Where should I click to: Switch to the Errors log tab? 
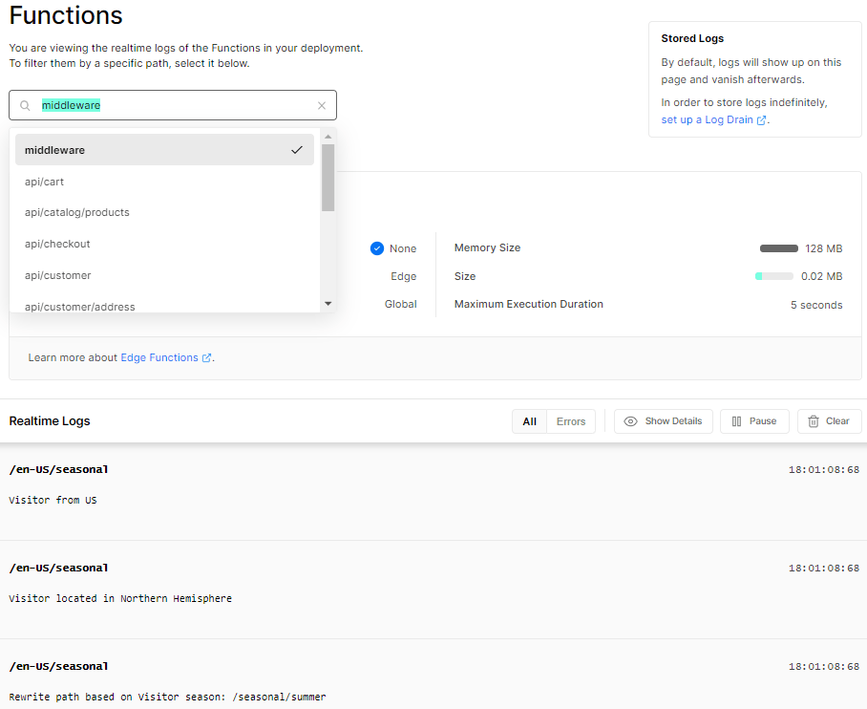click(x=571, y=421)
